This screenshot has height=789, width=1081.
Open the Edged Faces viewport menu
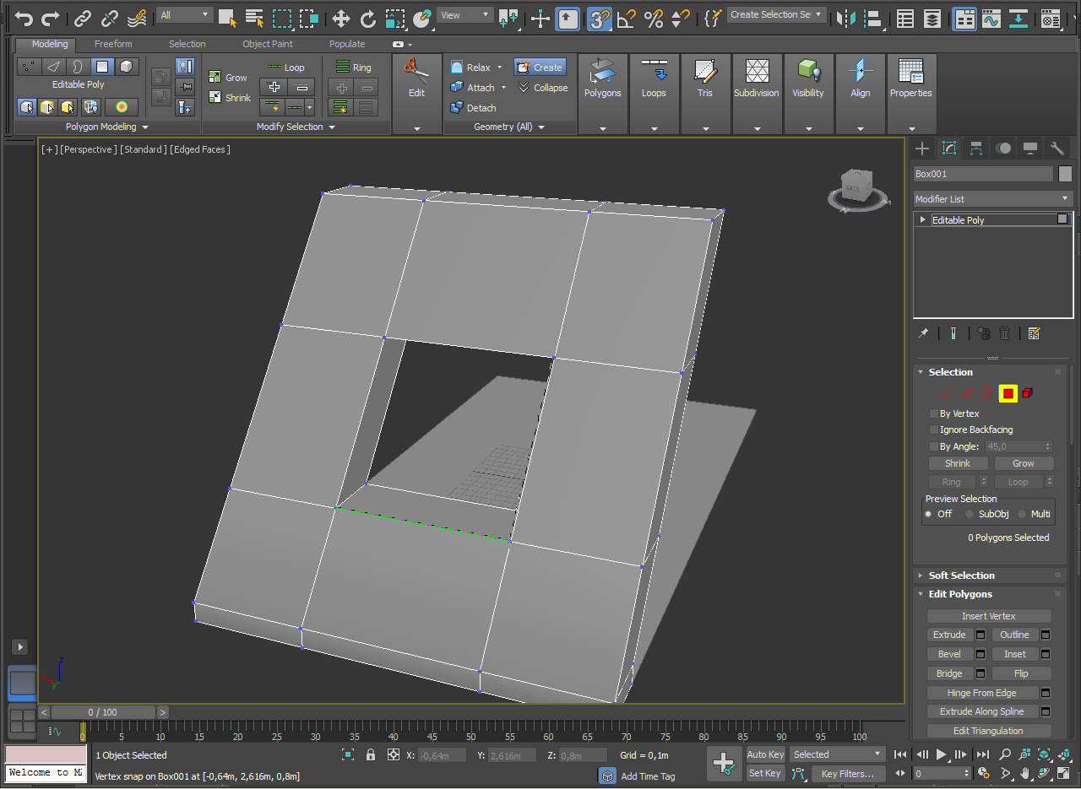pos(200,149)
